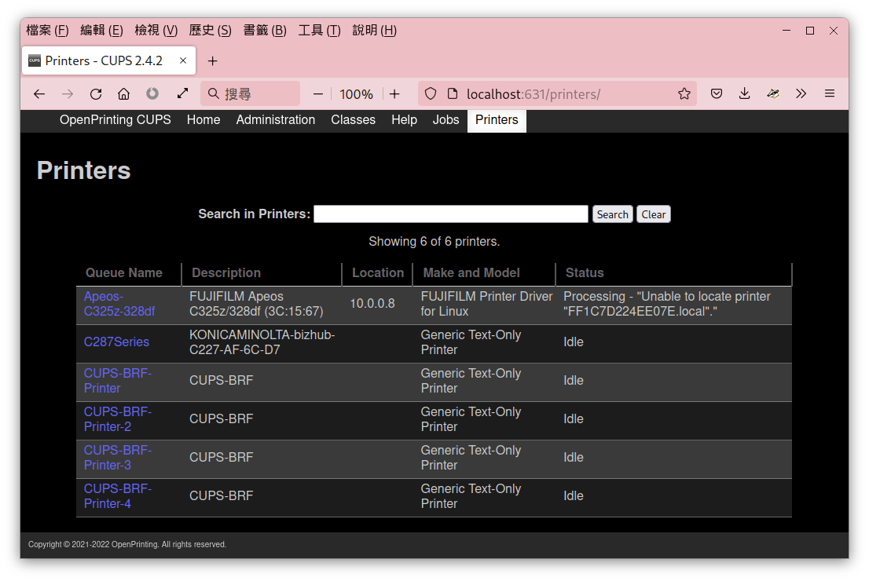Open the hamburger application menu
869x581 pixels.
point(830,94)
